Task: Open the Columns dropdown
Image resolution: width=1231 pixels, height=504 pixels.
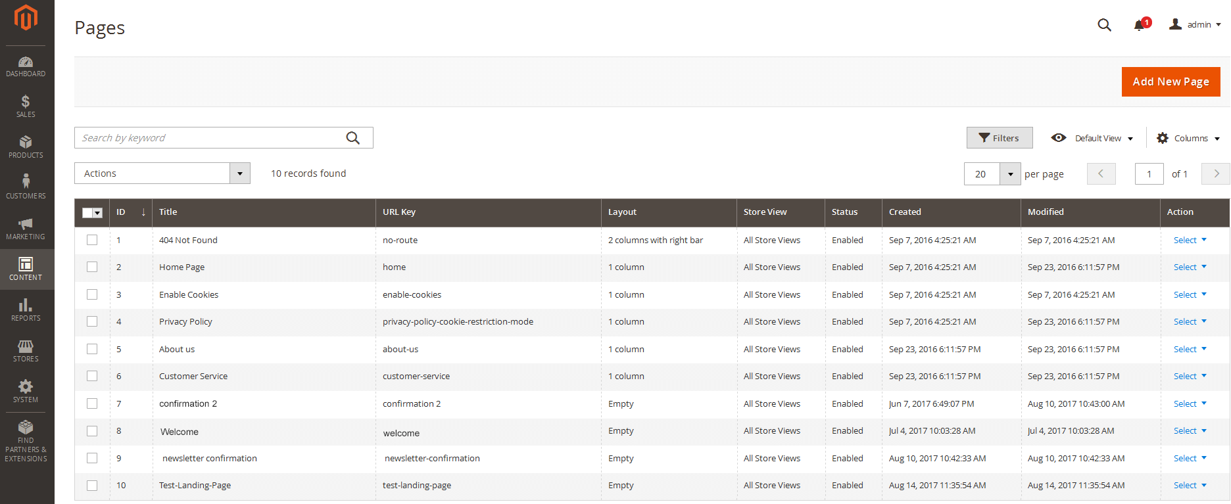Action: (1188, 138)
